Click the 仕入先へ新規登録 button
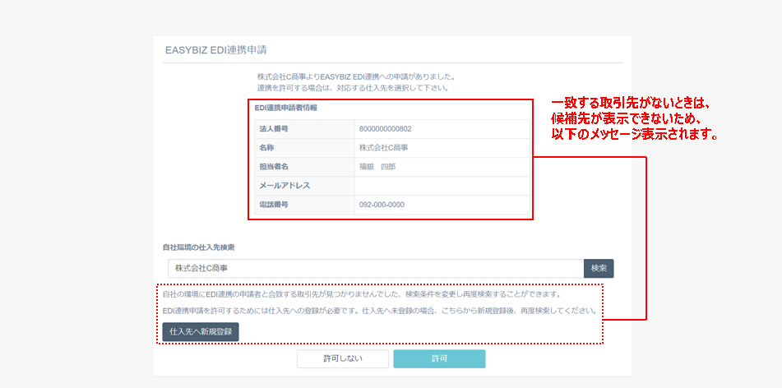Viewport: 782px width, 388px height. click(x=201, y=332)
